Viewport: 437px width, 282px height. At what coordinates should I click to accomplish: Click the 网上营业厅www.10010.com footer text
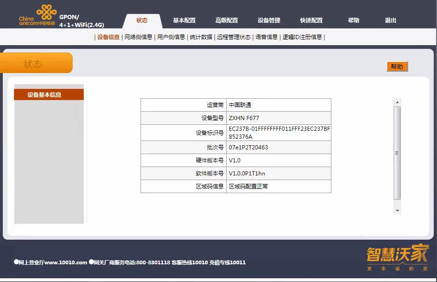point(53,262)
